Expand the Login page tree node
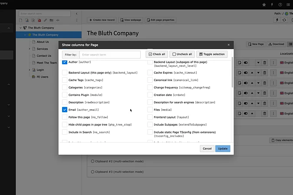 click(x=30, y=70)
